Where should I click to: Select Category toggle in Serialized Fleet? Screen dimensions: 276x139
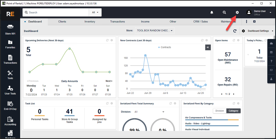233,111
